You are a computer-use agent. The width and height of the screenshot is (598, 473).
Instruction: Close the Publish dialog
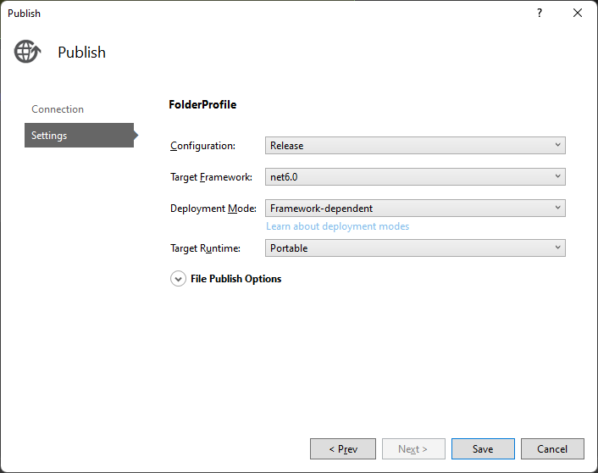click(x=578, y=13)
